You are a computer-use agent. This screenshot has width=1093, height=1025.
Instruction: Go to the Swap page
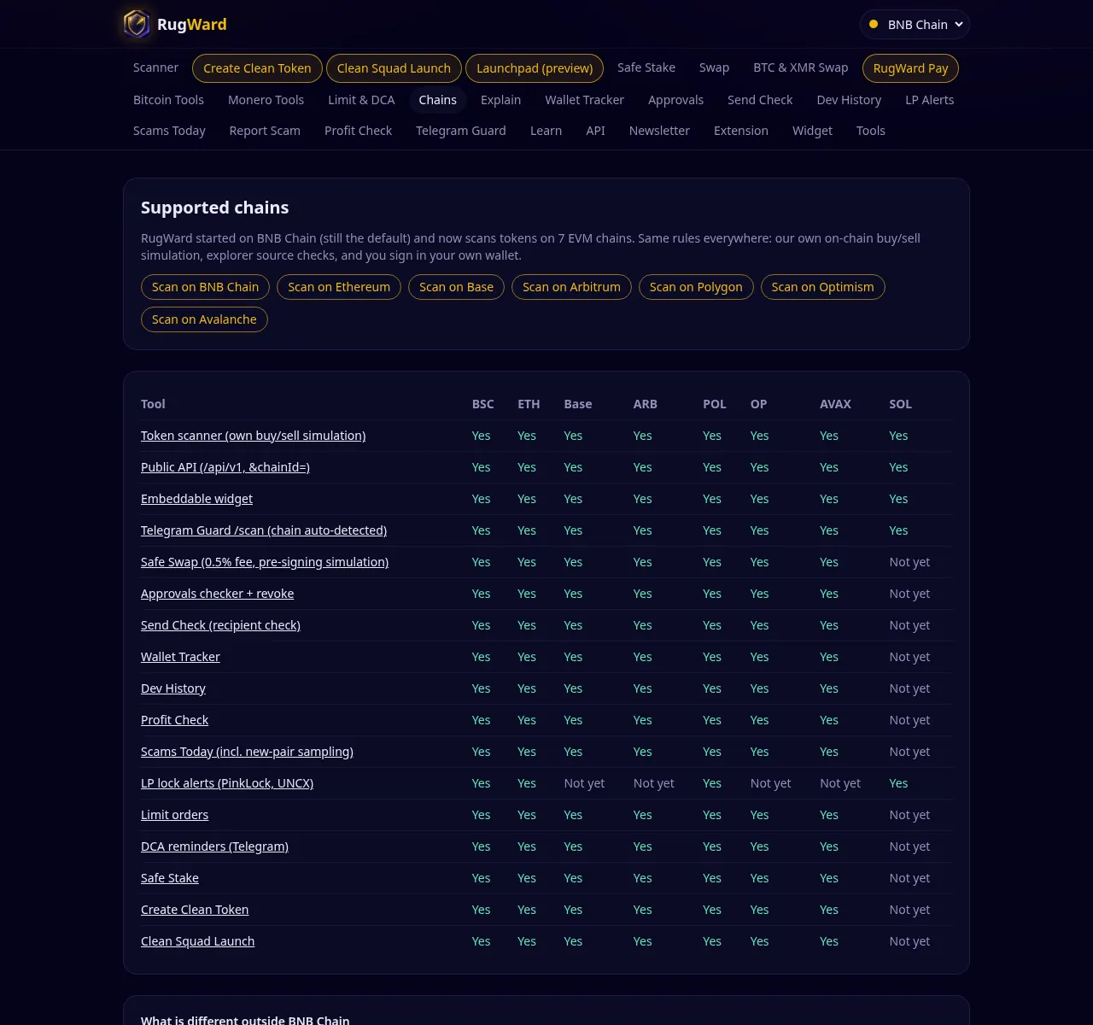(714, 67)
